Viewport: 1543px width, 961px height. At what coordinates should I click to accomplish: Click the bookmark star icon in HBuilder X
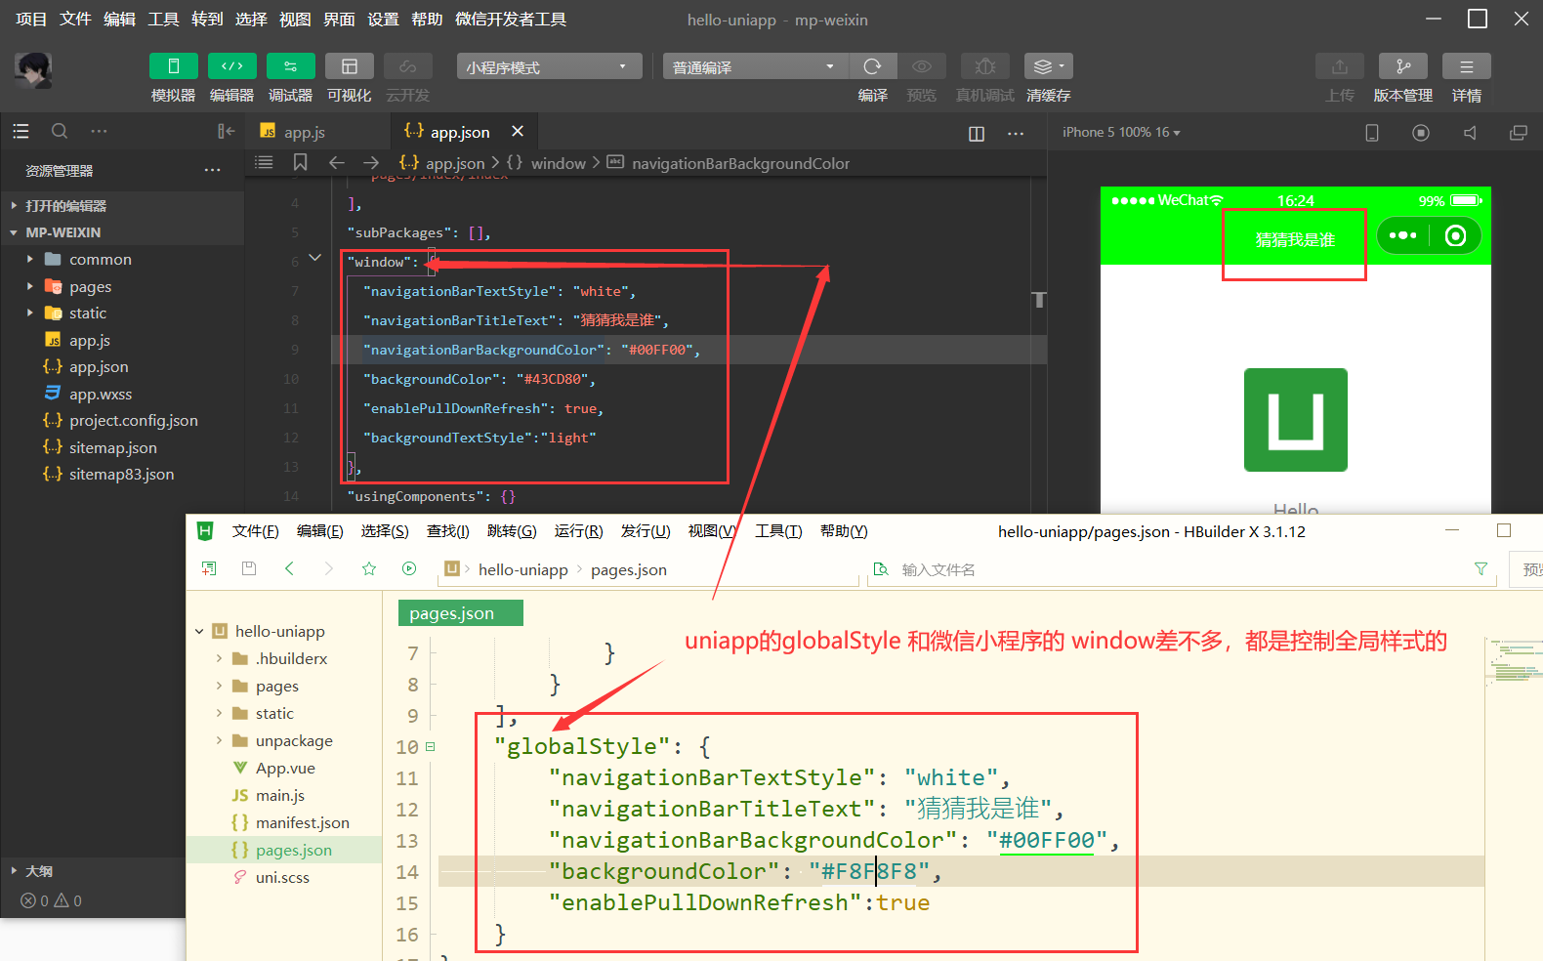click(x=369, y=568)
